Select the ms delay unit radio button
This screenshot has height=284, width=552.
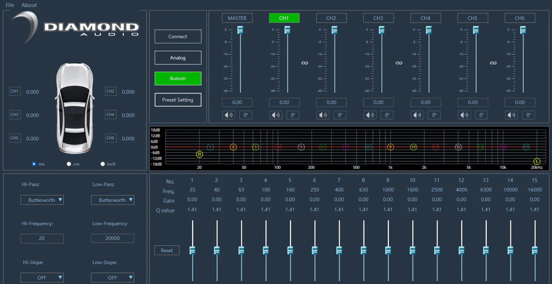34,164
